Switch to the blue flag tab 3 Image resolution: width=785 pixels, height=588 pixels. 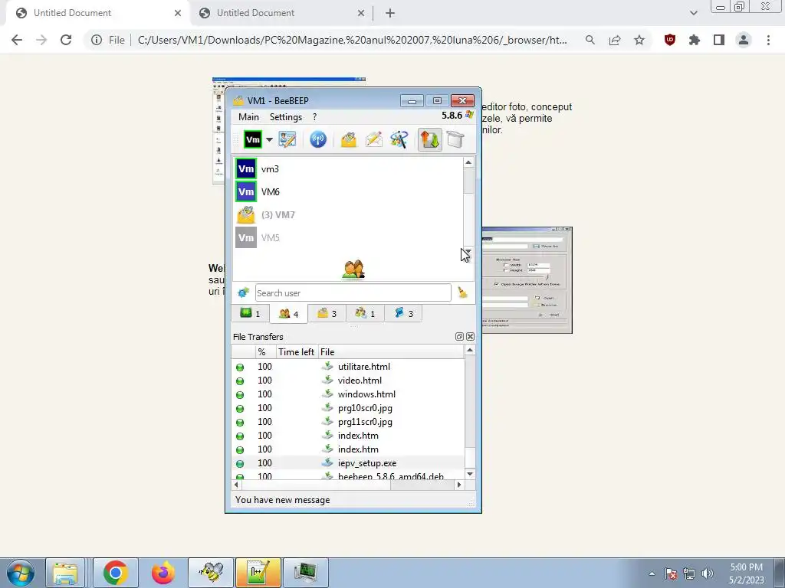(403, 313)
